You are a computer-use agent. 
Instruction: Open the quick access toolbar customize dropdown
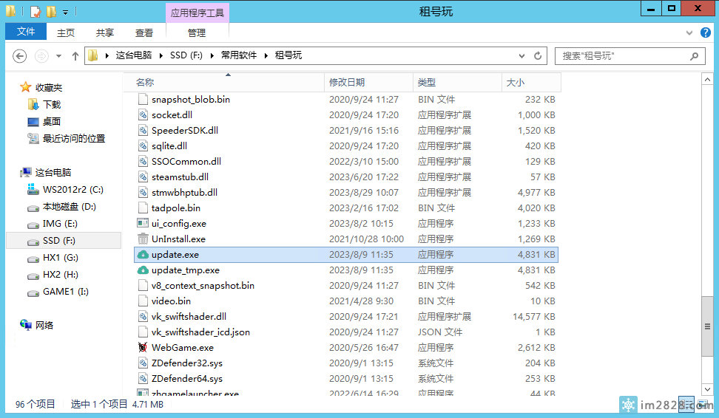[x=66, y=13]
